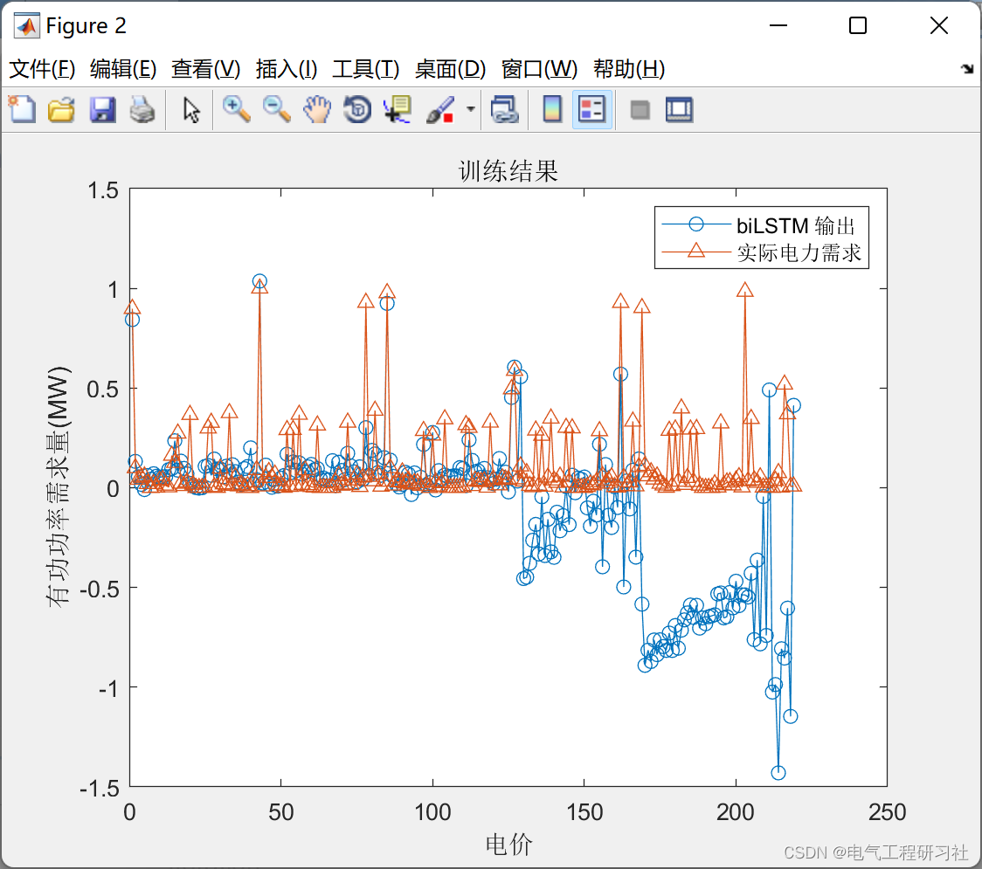Viewport: 982px width, 869px height.
Task: Open the 插入(I) menu
Action: coord(287,69)
